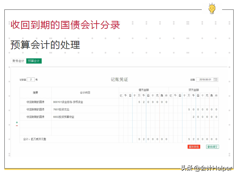Select account 6602投资预算收益
The height and width of the screenshot is (176, 237).
pos(64,117)
